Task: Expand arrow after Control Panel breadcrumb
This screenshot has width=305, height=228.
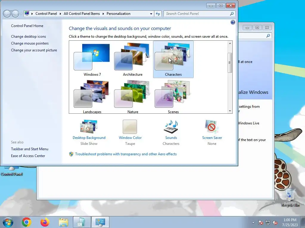Action: point(60,14)
